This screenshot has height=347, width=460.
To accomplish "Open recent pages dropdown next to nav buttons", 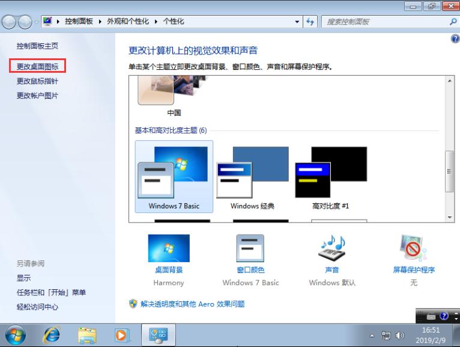I will (x=37, y=22).
